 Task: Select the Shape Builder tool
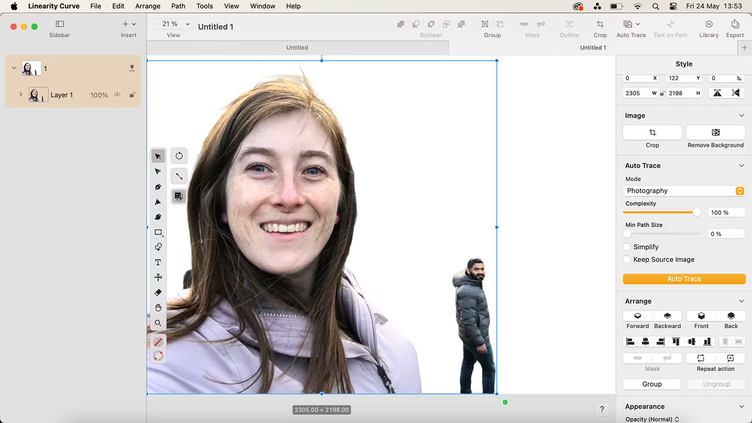[x=158, y=247]
